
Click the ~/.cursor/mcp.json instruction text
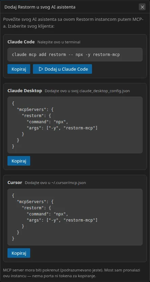pyautogui.click(x=55, y=183)
